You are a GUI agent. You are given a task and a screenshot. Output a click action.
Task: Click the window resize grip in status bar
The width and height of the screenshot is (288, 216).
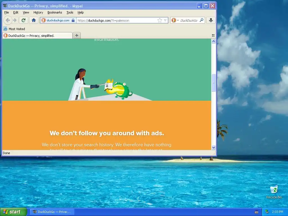pos(214,153)
